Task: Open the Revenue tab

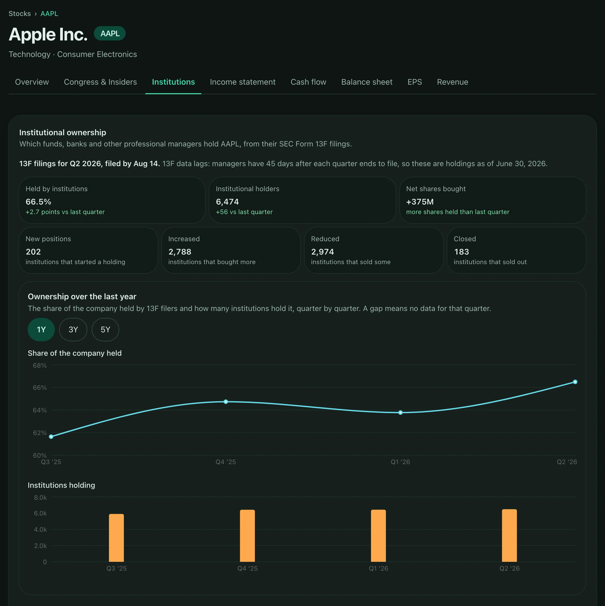Action: pyautogui.click(x=452, y=82)
